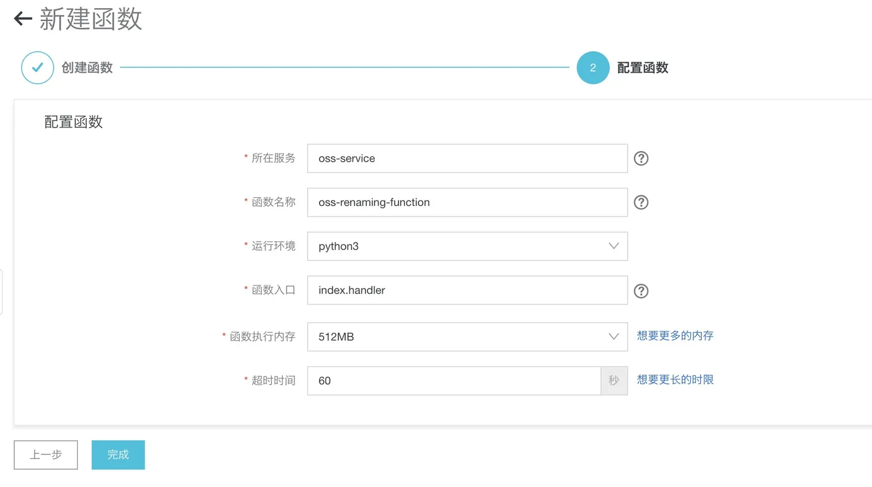
Task: Open the 想要更多的内存 link
Action: 675,336
